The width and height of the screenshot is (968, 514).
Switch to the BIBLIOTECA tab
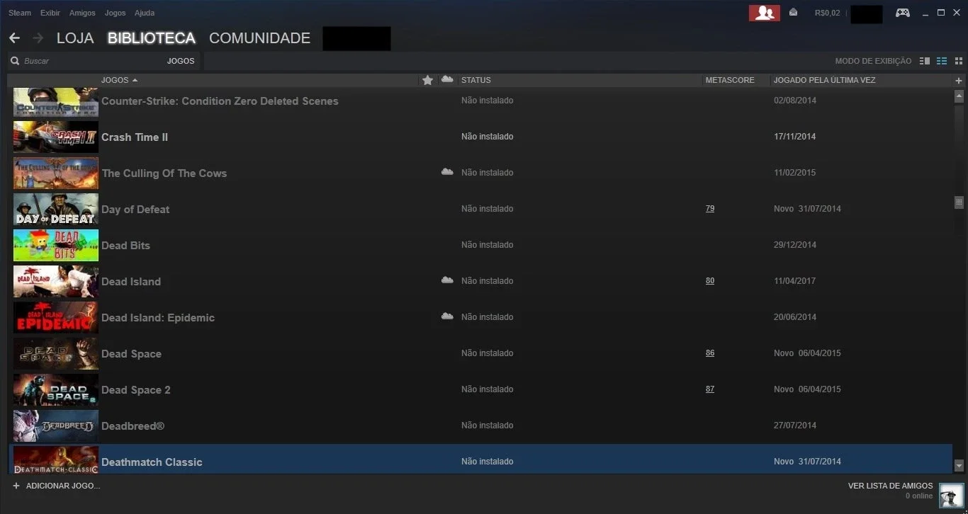[x=152, y=38]
